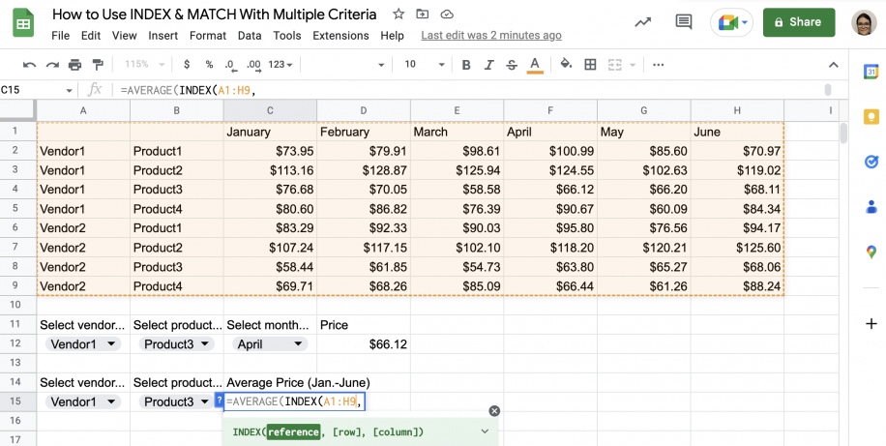Screen dimensions: 886x446
Task: Expand the INDEX formula help tooltip
Action: pyautogui.click(x=485, y=431)
